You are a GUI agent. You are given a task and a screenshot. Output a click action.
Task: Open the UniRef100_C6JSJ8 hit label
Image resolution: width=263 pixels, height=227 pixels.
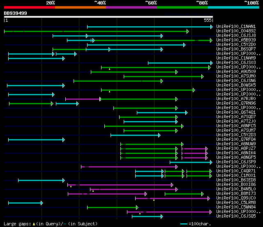236,36
